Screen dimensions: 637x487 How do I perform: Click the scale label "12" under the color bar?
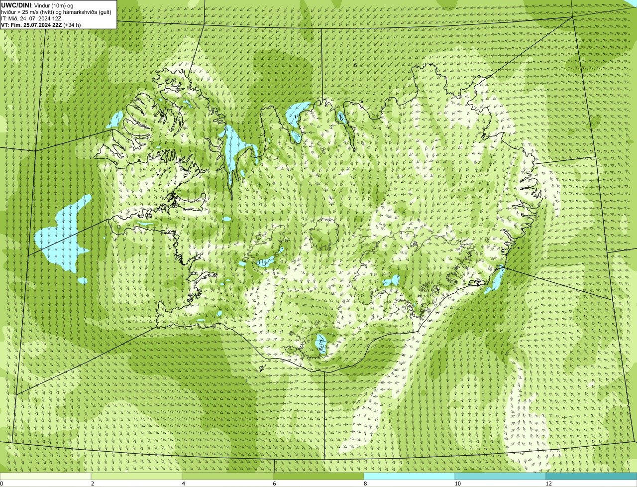pos(549,484)
